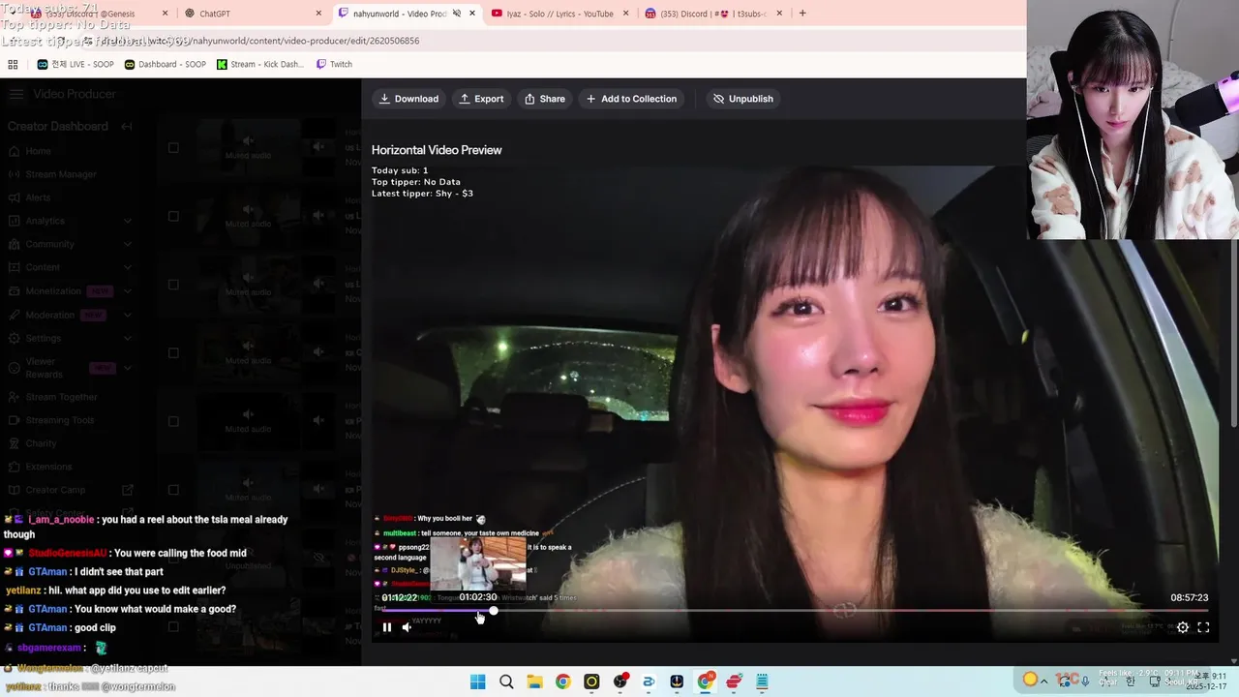Image resolution: width=1239 pixels, height=697 pixels.
Task: Click the muted-tab speaker icon on nahyunworld tab
Action: pos(457,14)
